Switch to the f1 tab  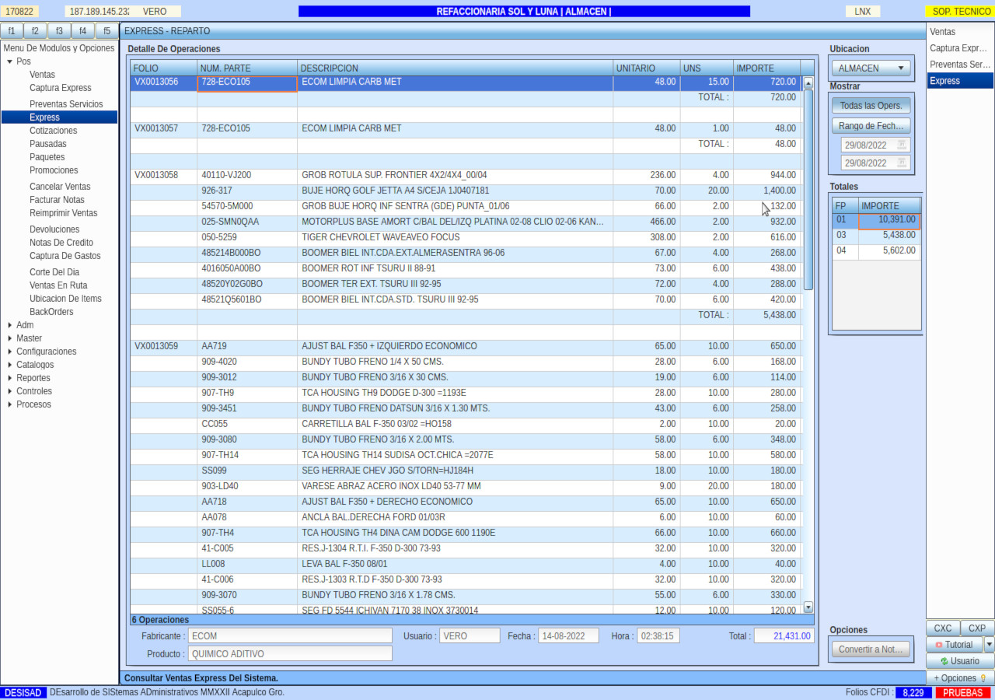pyautogui.click(x=12, y=31)
